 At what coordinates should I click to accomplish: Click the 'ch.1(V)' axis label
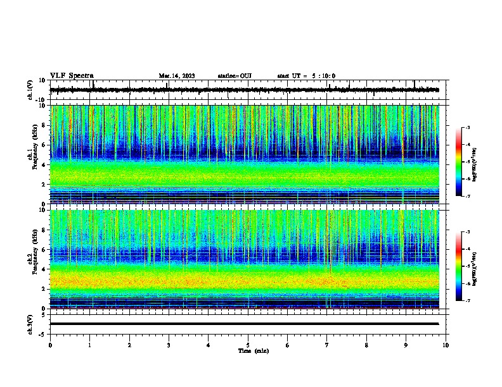click(30, 90)
